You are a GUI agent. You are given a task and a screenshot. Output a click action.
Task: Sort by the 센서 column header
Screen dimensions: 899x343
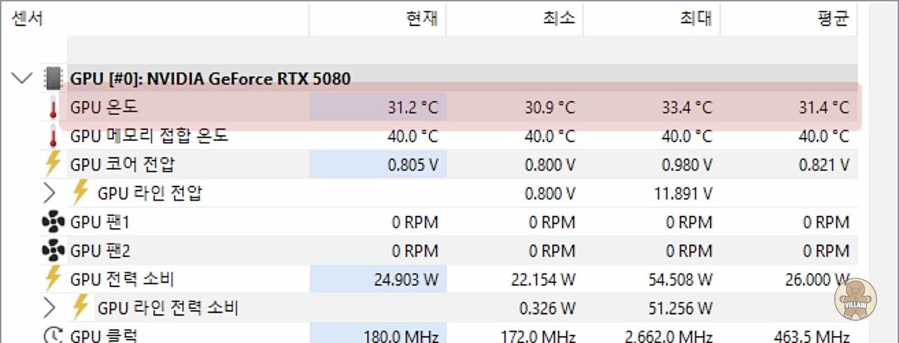tap(27, 18)
